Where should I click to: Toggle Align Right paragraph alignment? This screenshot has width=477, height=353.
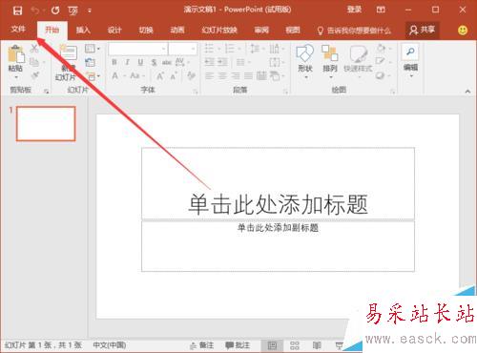coord(236,76)
